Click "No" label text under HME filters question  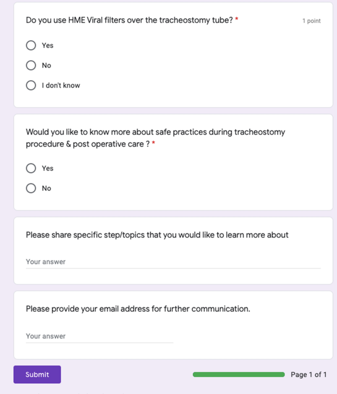point(46,65)
